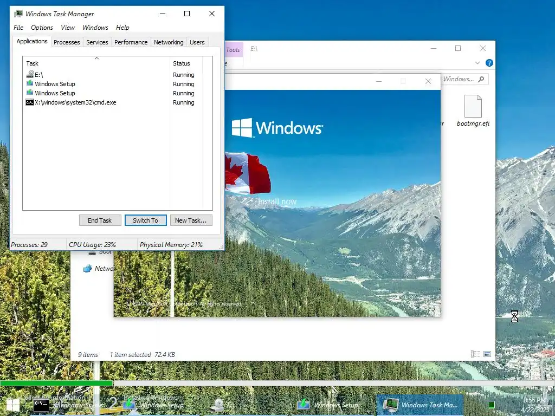The height and width of the screenshot is (416, 555).
Task: Sort the list by the Status column header
Action: [x=186, y=63]
